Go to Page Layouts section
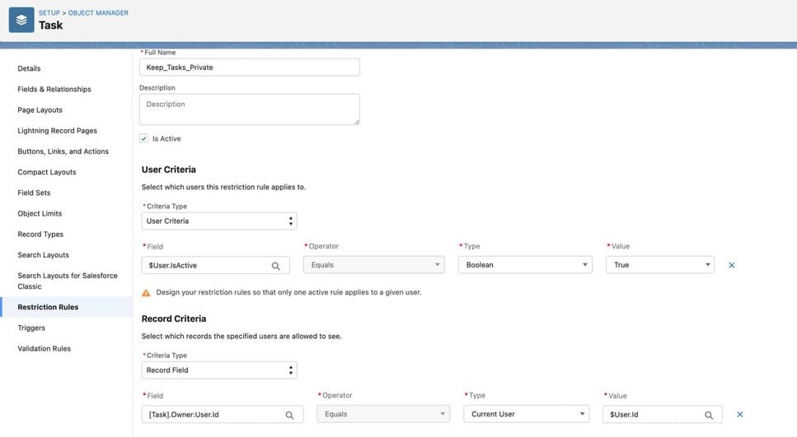 [40, 110]
